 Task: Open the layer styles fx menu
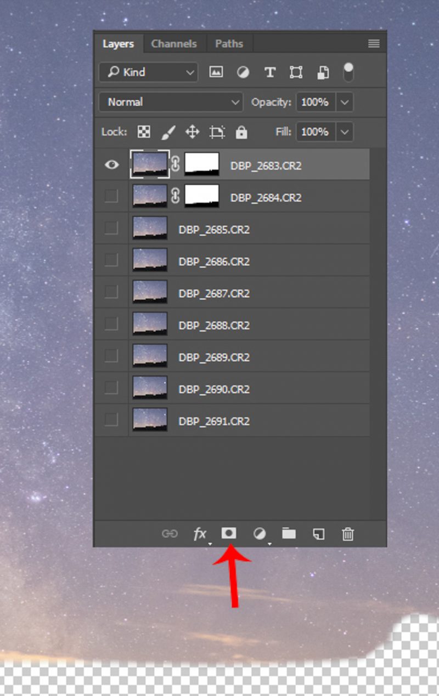click(x=201, y=534)
